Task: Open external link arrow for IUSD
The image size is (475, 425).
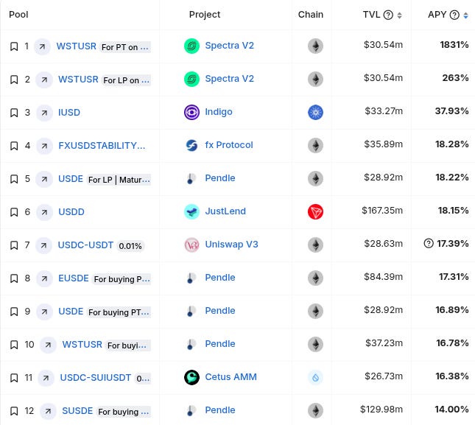Action: [x=44, y=113]
